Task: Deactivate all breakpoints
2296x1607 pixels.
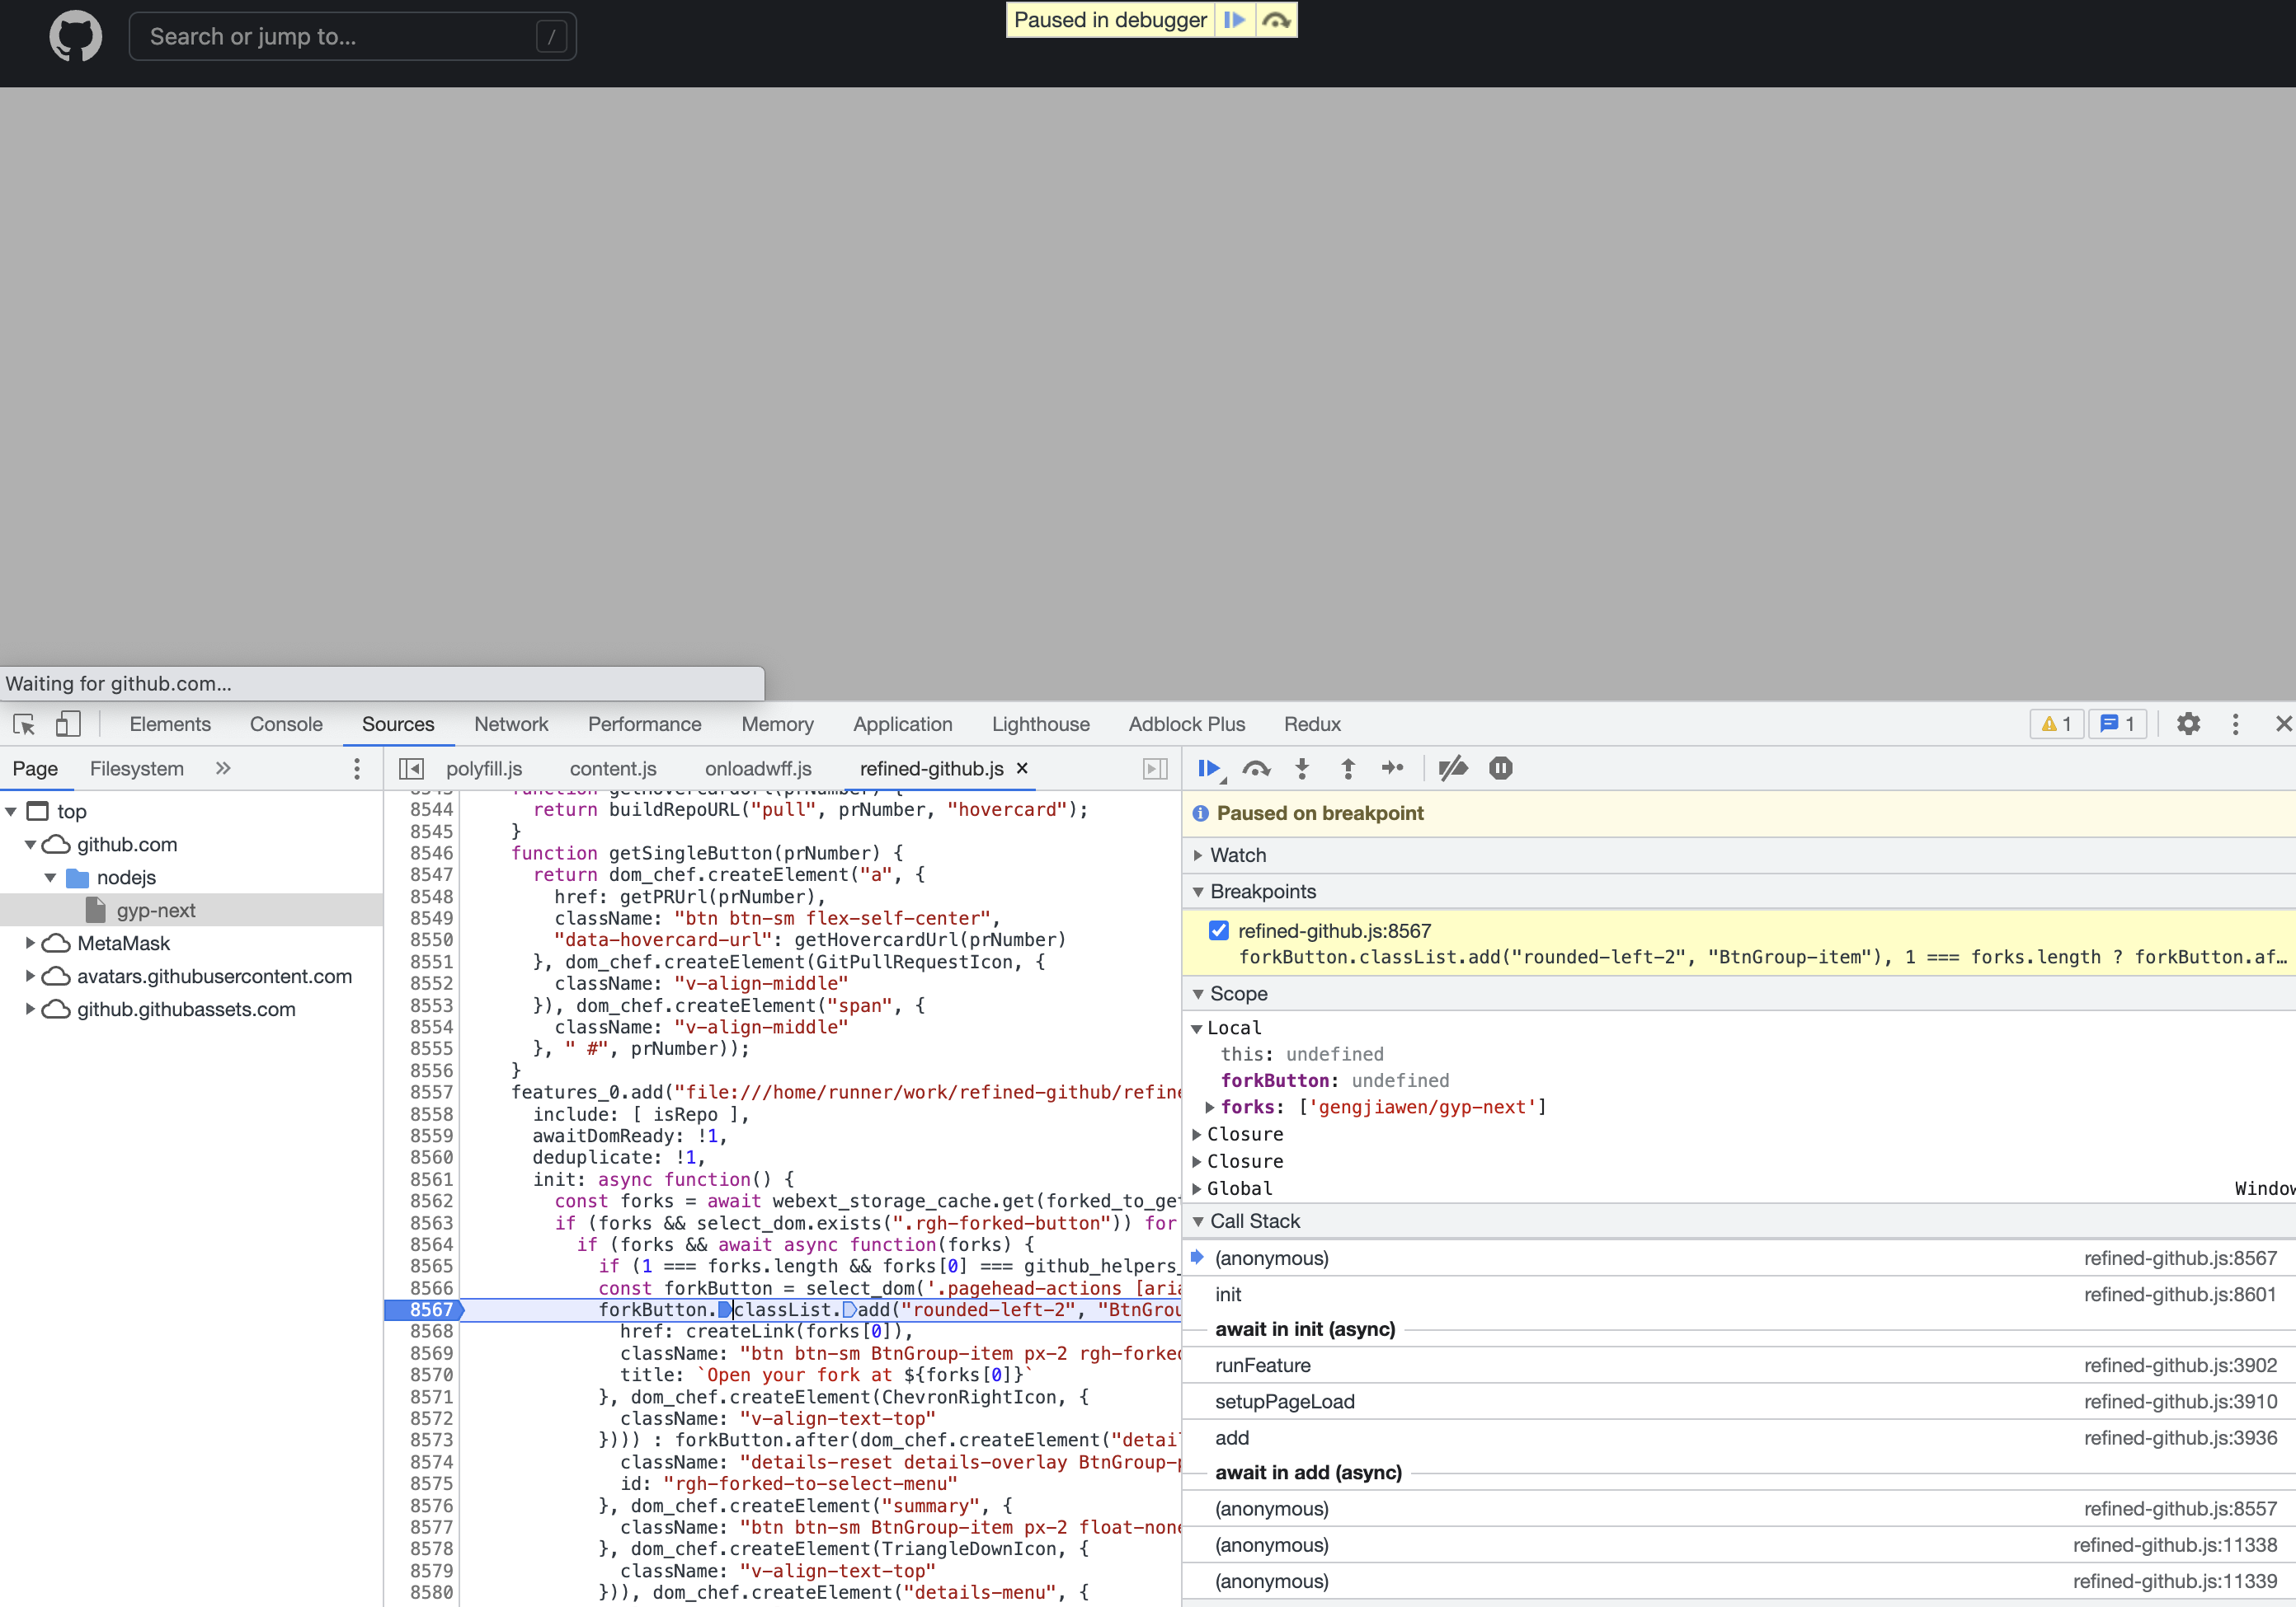Action: [x=1453, y=769]
